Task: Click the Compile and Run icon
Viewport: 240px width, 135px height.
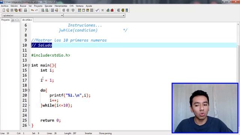Action: click(x=87, y=10)
